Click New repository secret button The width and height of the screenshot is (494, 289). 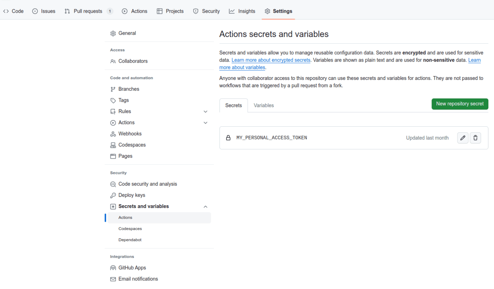point(460,104)
